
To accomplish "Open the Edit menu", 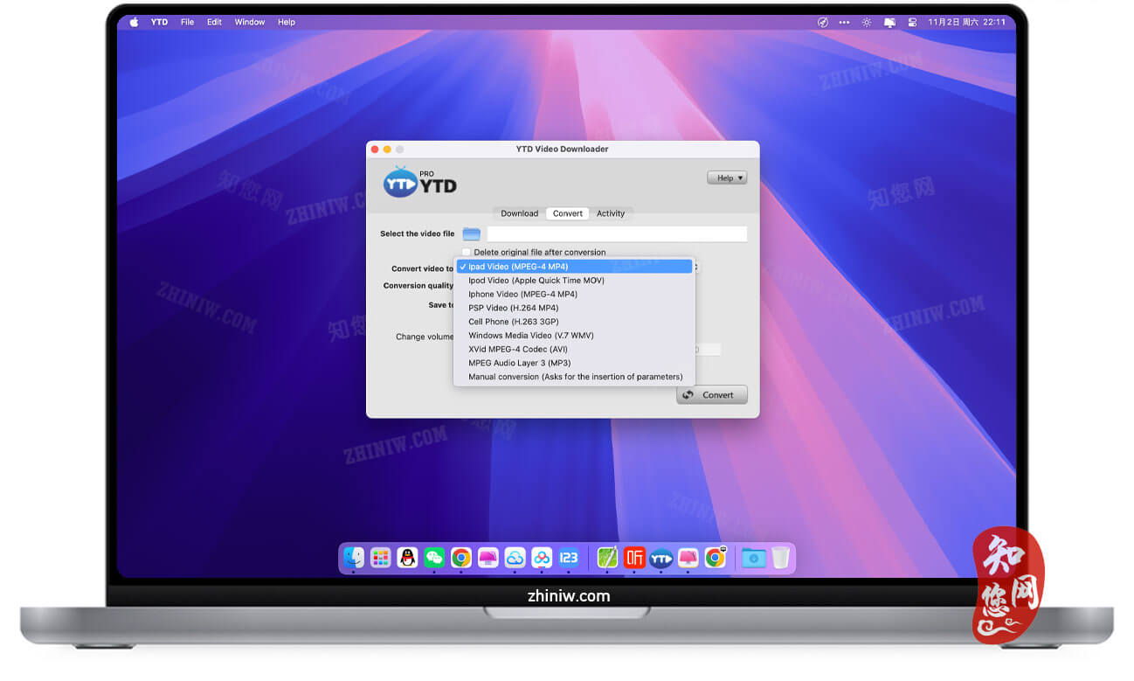I will [x=214, y=22].
